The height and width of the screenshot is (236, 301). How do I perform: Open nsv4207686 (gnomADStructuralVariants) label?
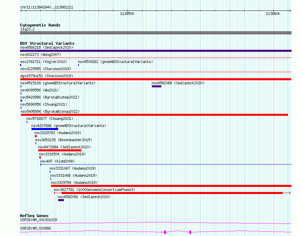(x=69, y=126)
